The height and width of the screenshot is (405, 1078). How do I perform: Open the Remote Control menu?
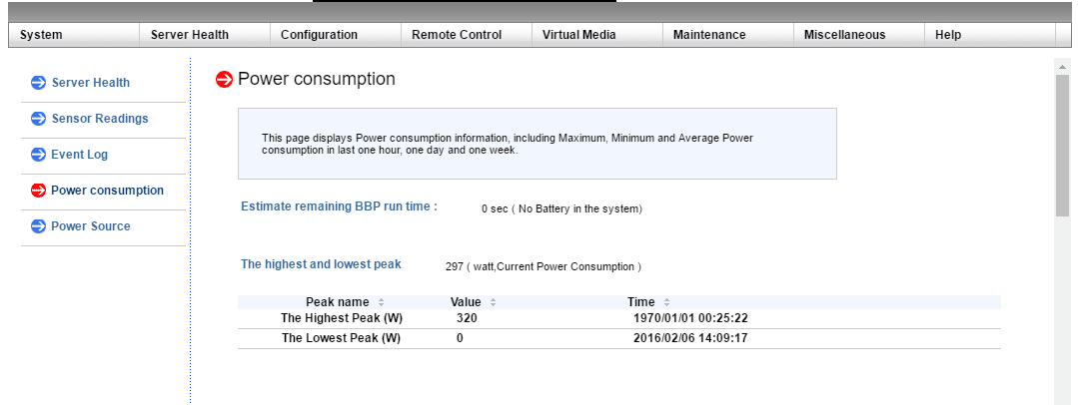457,35
